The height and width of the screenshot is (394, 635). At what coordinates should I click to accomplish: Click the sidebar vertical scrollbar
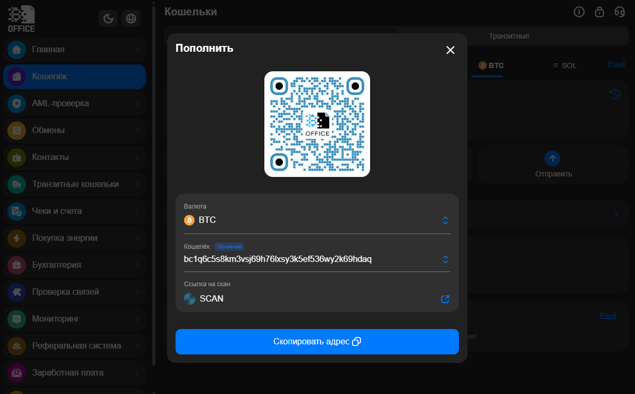(154, 185)
